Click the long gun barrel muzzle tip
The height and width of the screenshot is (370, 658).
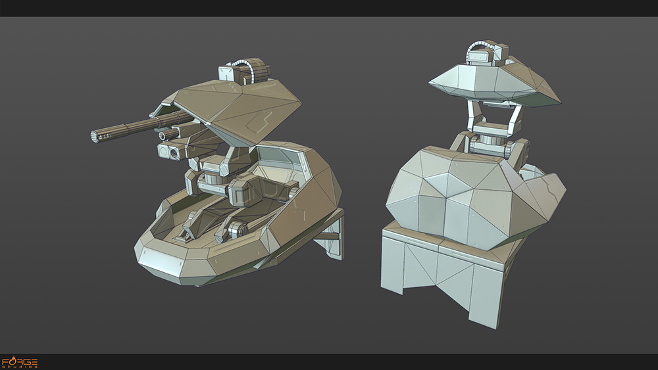coord(95,136)
